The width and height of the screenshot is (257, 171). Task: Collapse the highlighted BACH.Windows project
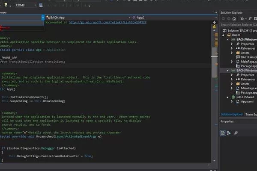228,71
